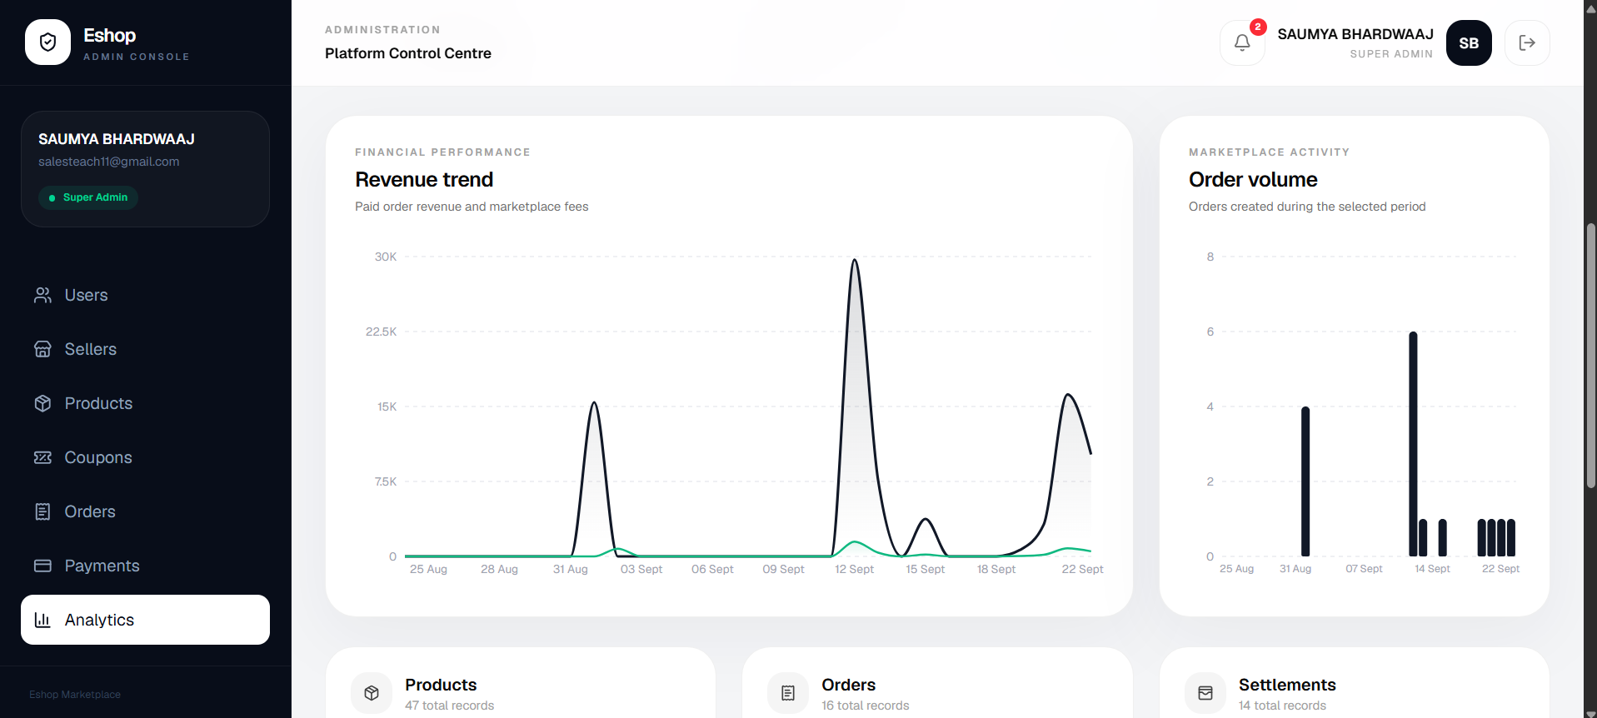The height and width of the screenshot is (718, 1597).
Task: Click the Platform Control Centre title
Action: [408, 53]
